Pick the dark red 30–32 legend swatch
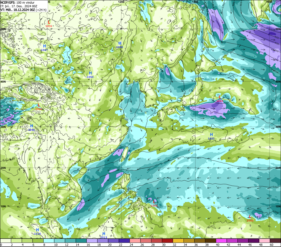This screenshot has width=281, height=247. click(167, 241)
